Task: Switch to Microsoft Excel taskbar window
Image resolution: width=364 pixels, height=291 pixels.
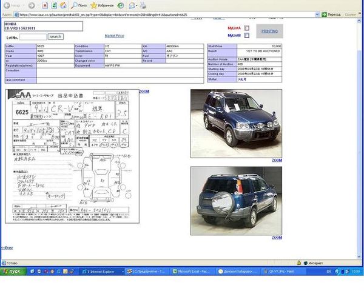Action: click(193, 271)
